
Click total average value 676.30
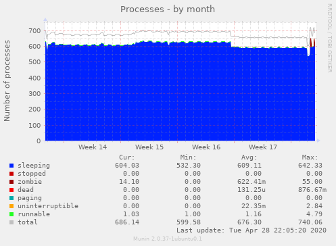point(249,222)
